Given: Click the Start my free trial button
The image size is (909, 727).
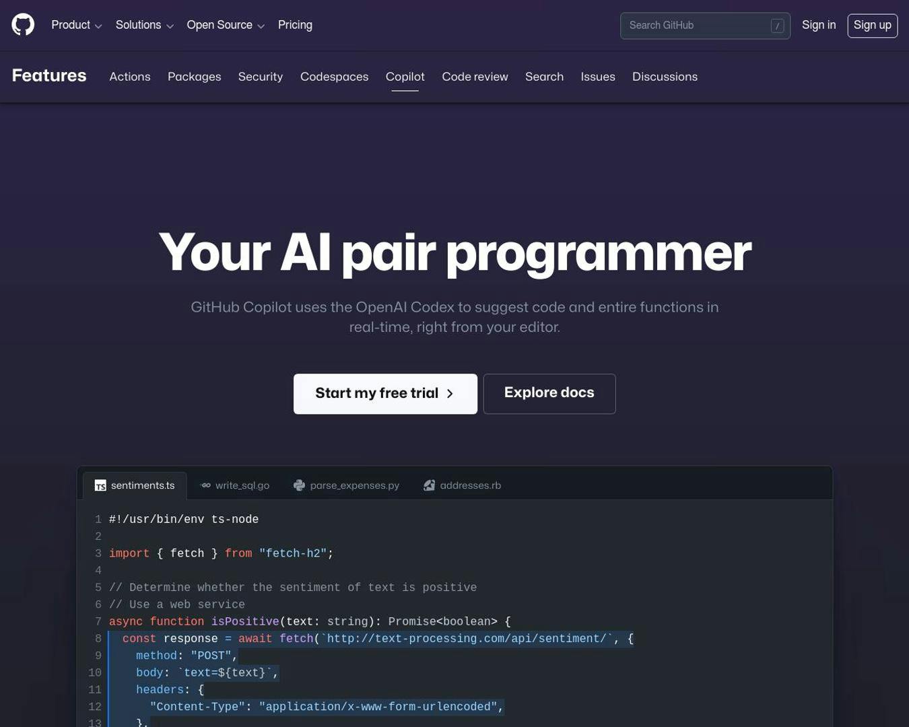Looking at the screenshot, I should click(385, 394).
